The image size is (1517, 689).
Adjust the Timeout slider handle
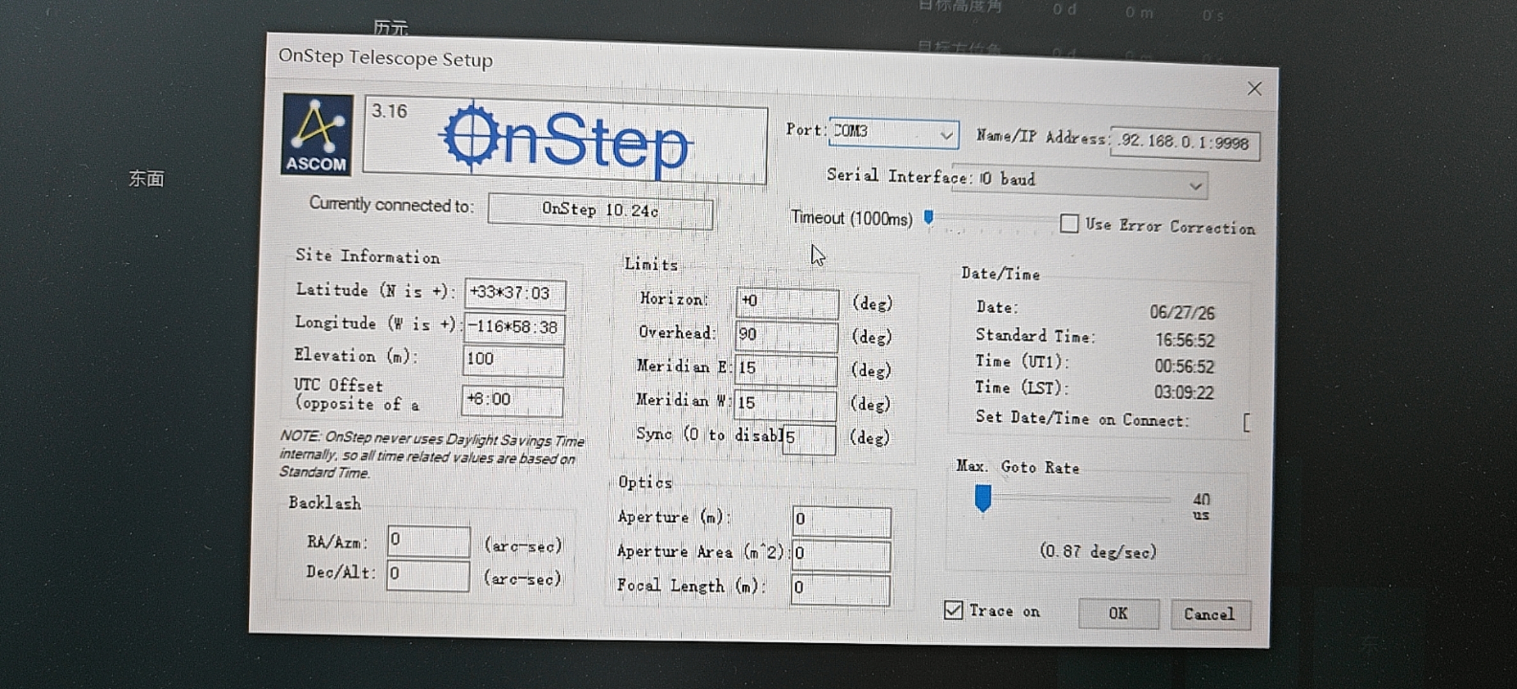click(x=929, y=218)
